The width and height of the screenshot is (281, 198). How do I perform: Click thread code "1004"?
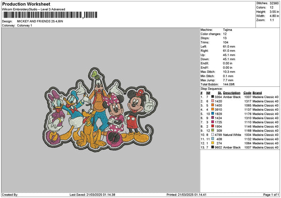click(248, 135)
